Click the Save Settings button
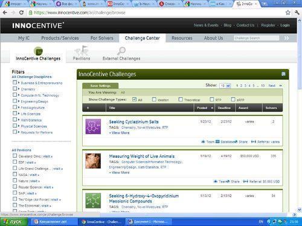The height and width of the screenshot is (226, 302). pyautogui.click(x=100, y=86)
